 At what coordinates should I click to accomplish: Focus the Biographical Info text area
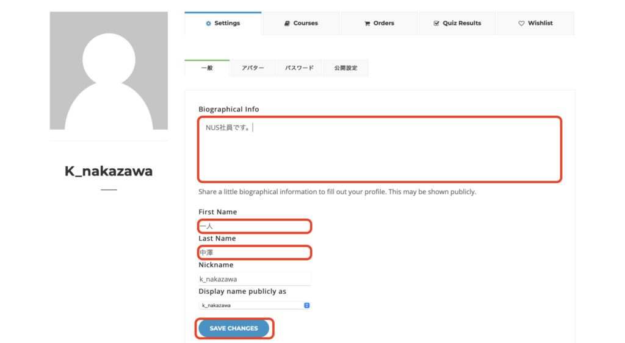click(x=380, y=149)
